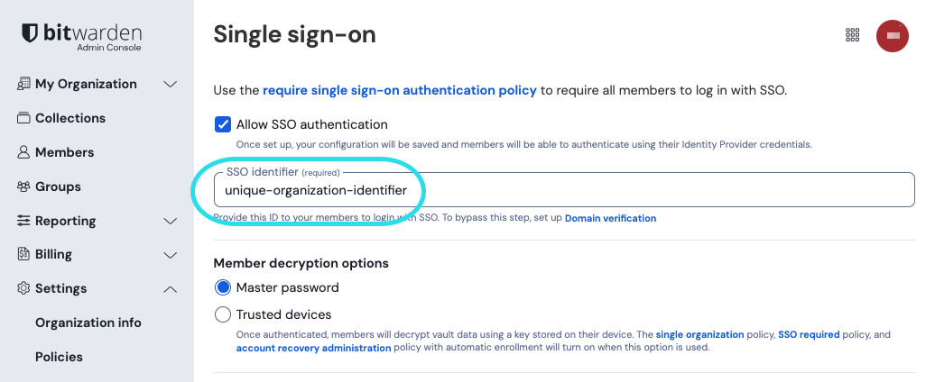The image size is (935, 382).
Task: Open the Policies settings page
Action: pos(60,357)
